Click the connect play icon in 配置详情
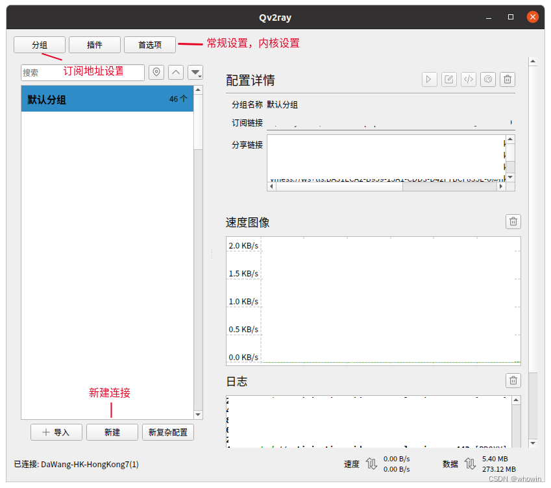This screenshot has height=488, width=551. [x=430, y=79]
